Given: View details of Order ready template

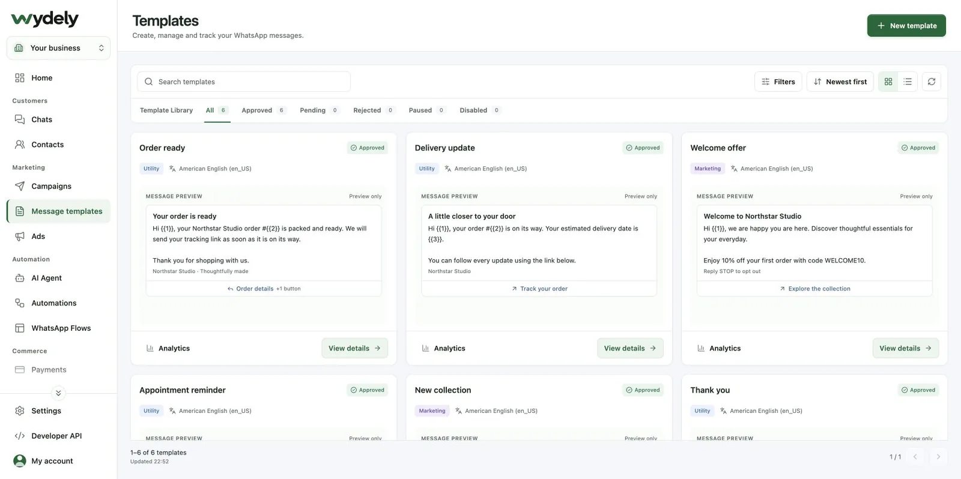Looking at the screenshot, I should (354, 348).
